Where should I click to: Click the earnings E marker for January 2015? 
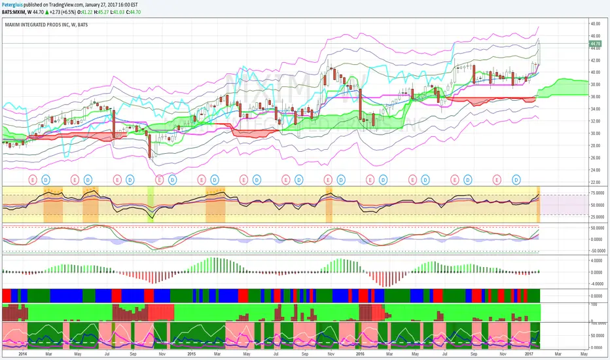point(202,180)
